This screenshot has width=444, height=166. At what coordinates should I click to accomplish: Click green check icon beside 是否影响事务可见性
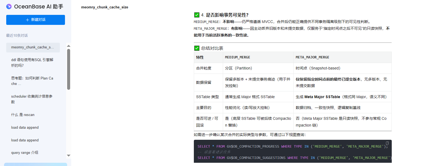(x=197, y=15)
